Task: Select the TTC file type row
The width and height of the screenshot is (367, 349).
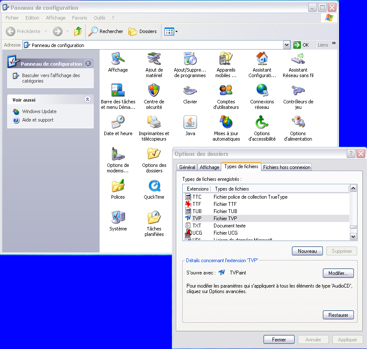Action: click(x=267, y=197)
